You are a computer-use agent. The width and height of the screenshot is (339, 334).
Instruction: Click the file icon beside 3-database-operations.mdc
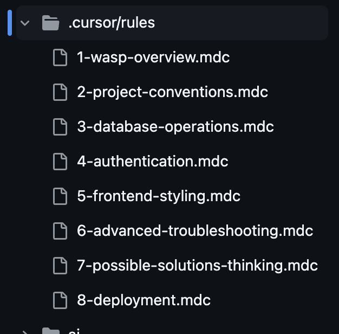tap(60, 127)
